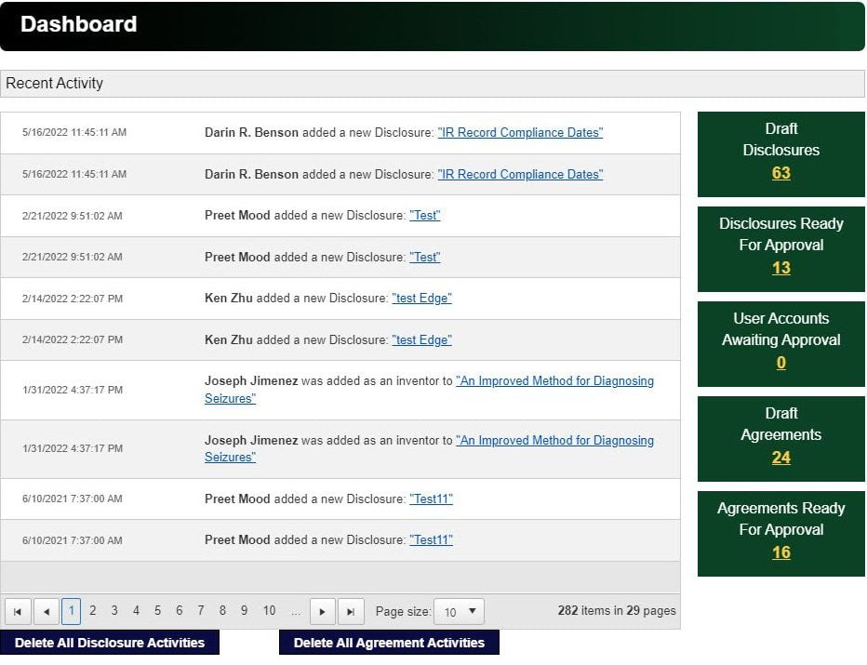Select page 5 in the pager
The width and height of the screenshot is (867, 665).
(157, 611)
